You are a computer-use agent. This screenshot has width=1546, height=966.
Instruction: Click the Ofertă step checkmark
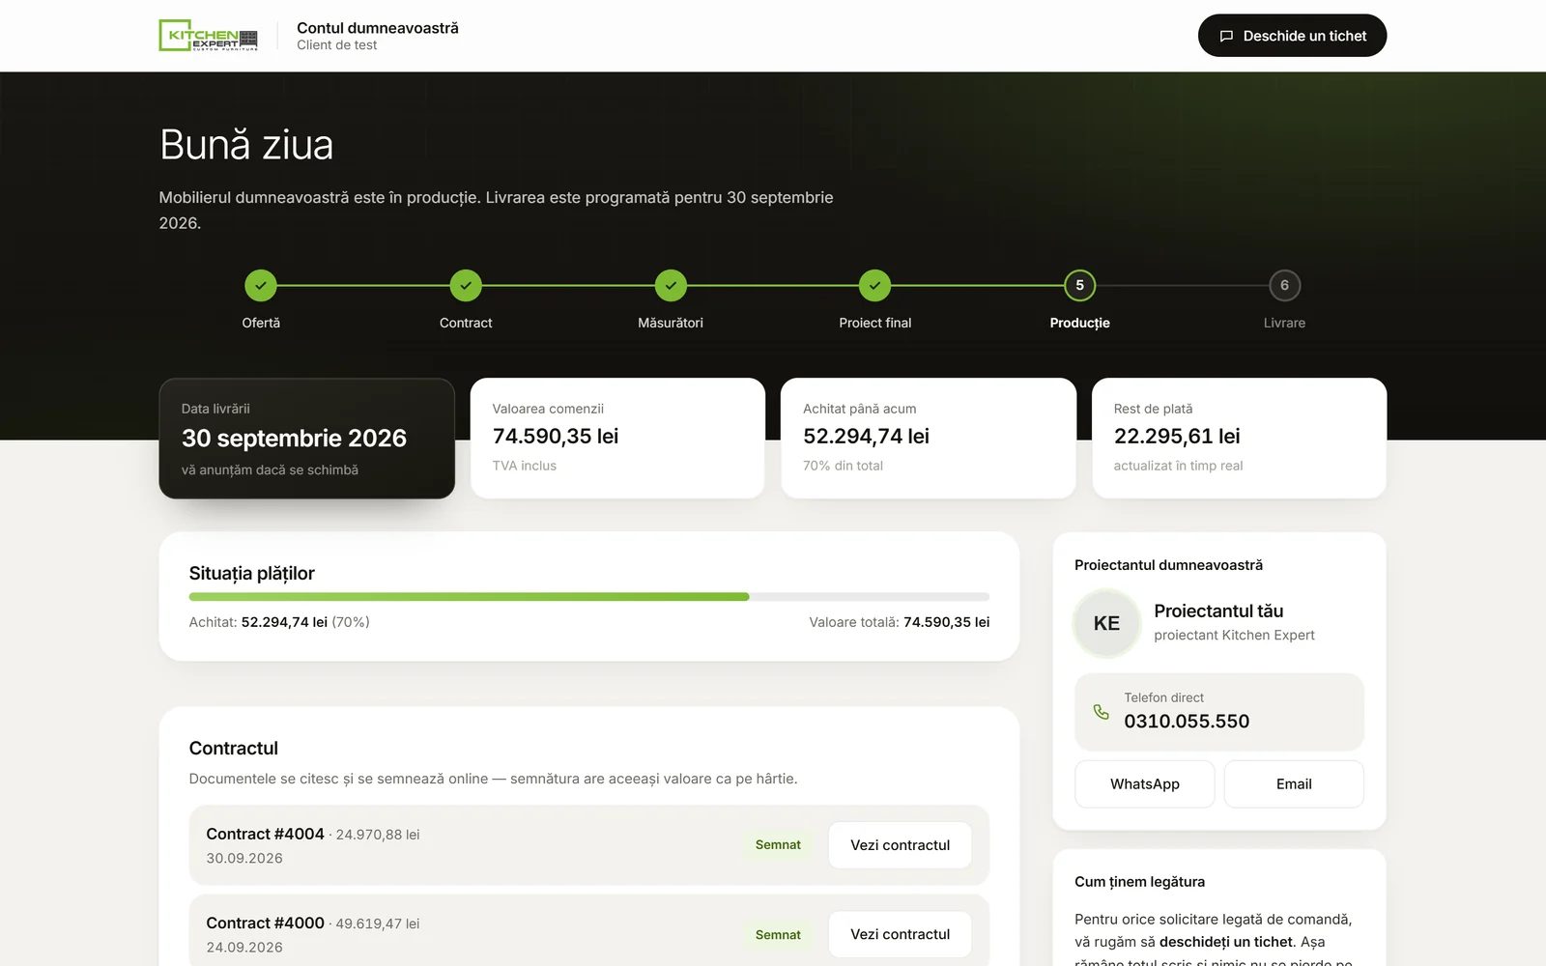point(261,285)
